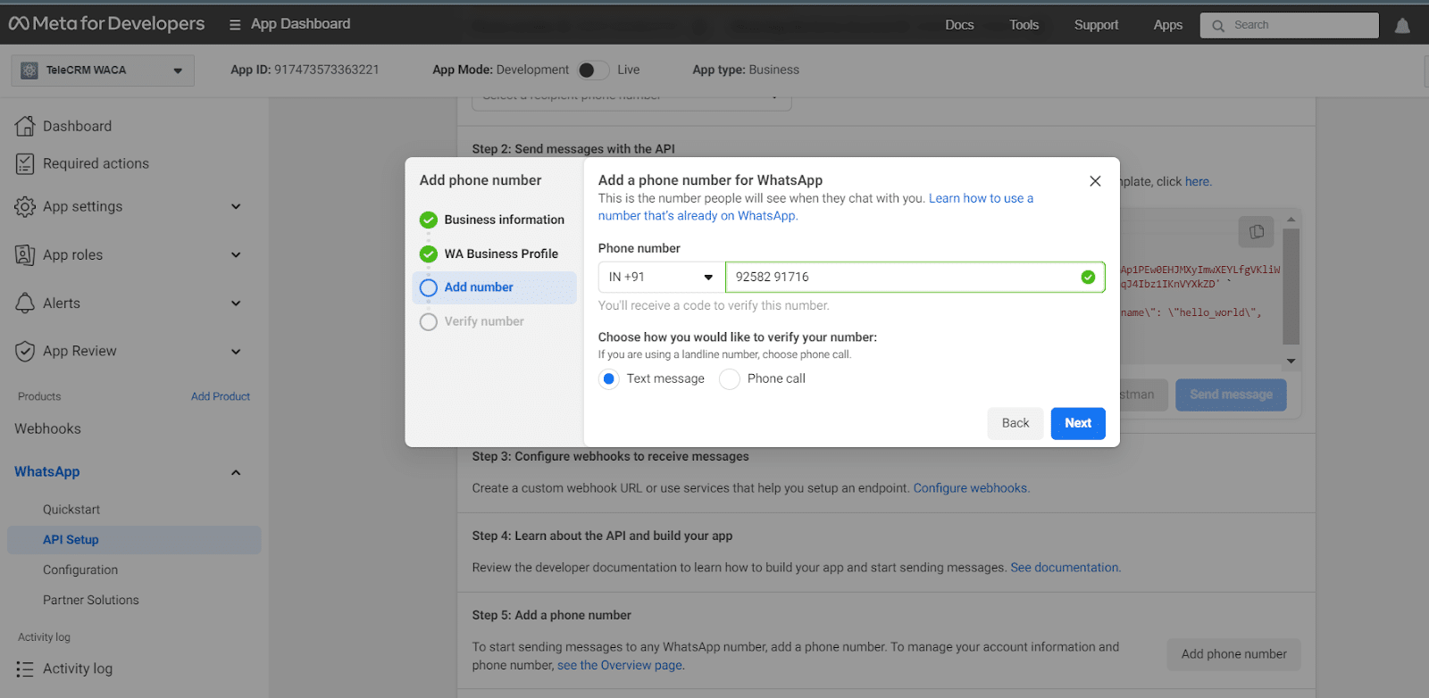Open the TeleCRM WACA app selector dropdown
Viewport: 1429px width, 698px height.
point(103,71)
